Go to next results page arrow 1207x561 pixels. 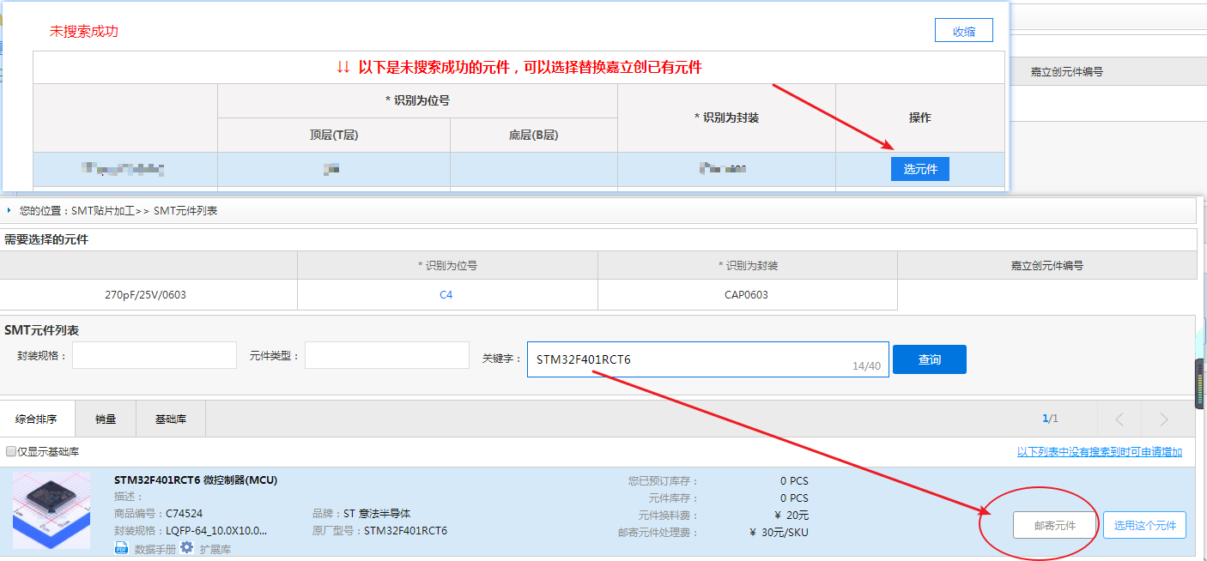(x=1163, y=419)
